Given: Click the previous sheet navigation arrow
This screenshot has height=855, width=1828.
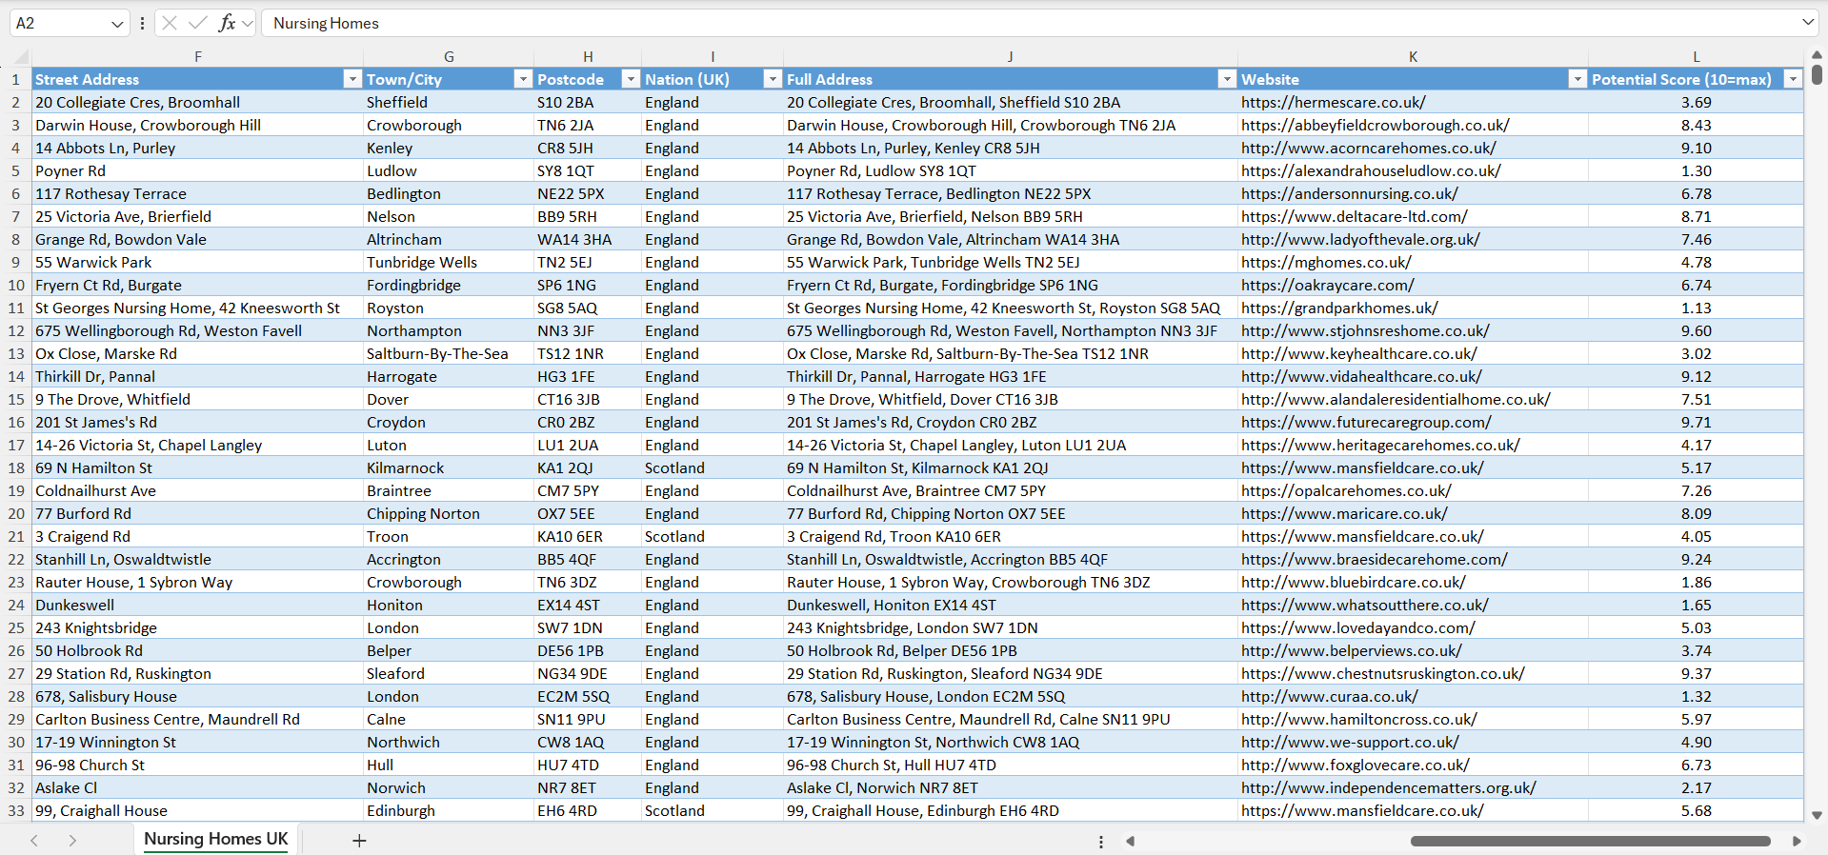Looking at the screenshot, I should 34,841.
